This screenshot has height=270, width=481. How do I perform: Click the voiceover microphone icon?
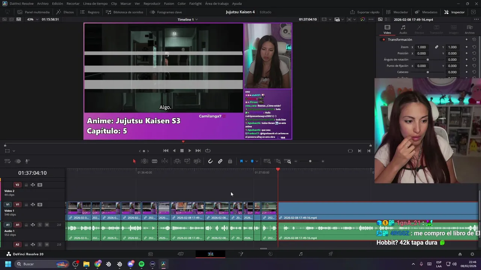coord(27,161)
